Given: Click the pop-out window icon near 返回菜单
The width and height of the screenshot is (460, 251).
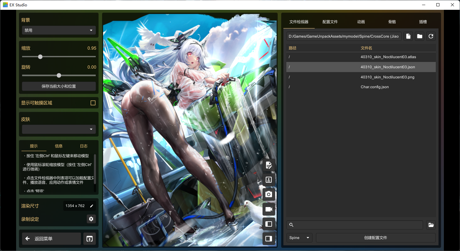Looking at the screenshot, I should (89, 239).
